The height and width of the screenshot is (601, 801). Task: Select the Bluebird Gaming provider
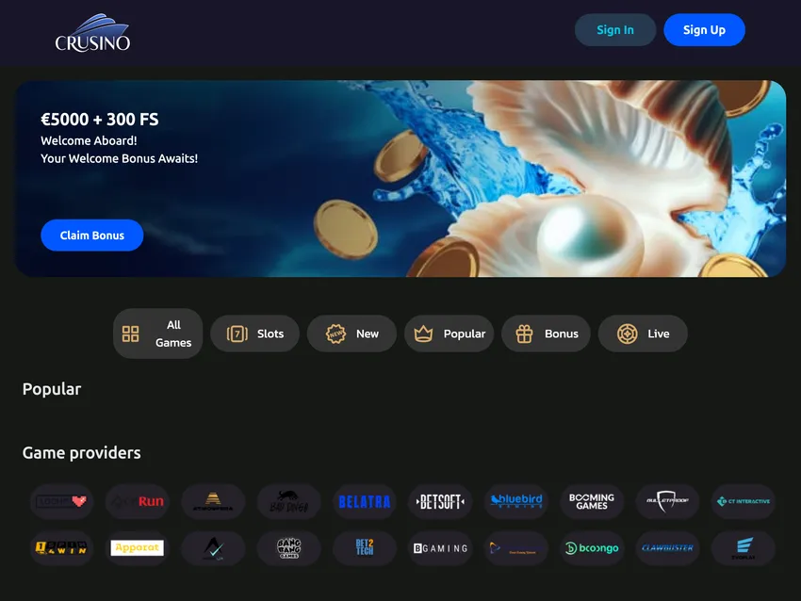pos(515,501)
